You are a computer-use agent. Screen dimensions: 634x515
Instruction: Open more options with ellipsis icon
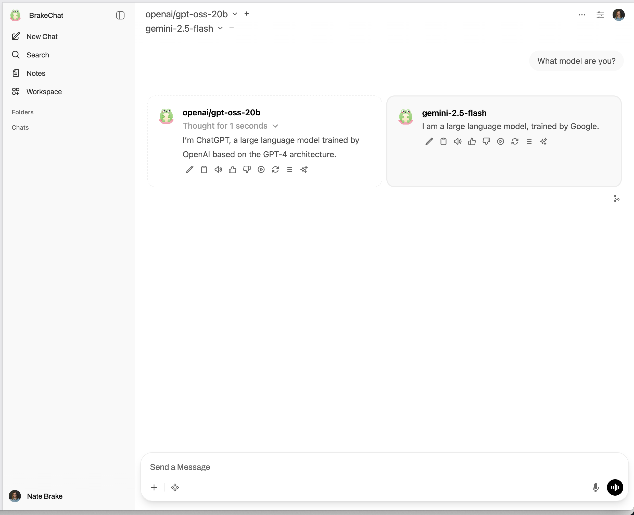tap(582, 15)
